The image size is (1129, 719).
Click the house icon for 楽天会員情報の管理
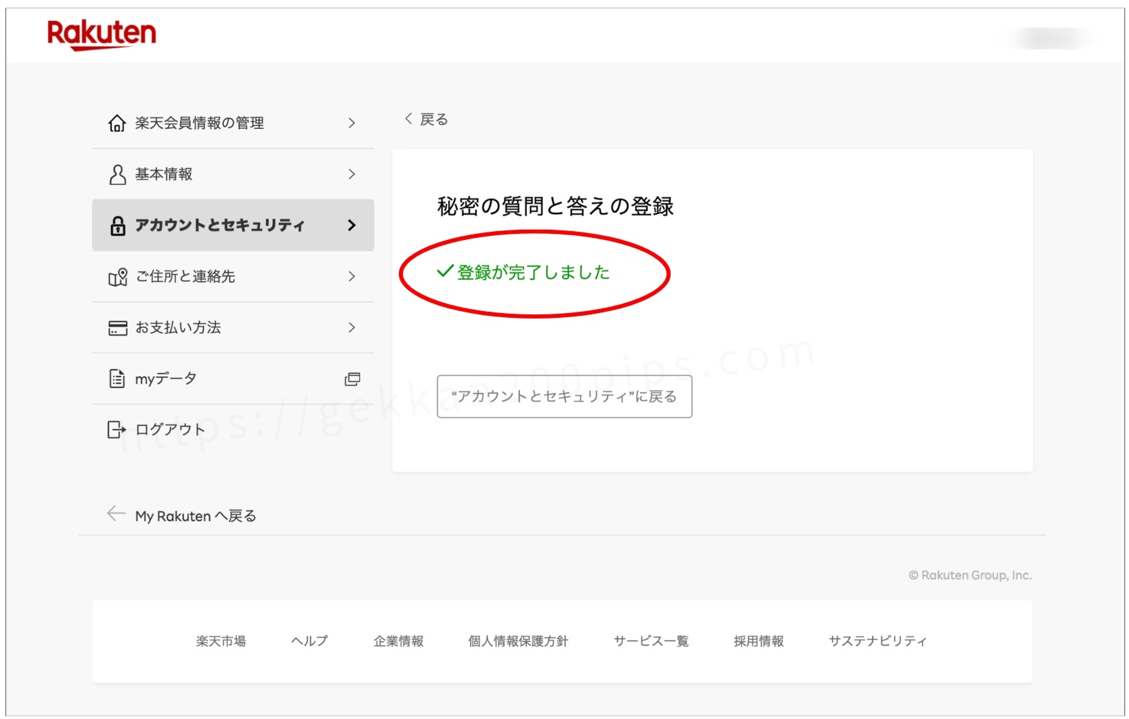pos(117,123)
